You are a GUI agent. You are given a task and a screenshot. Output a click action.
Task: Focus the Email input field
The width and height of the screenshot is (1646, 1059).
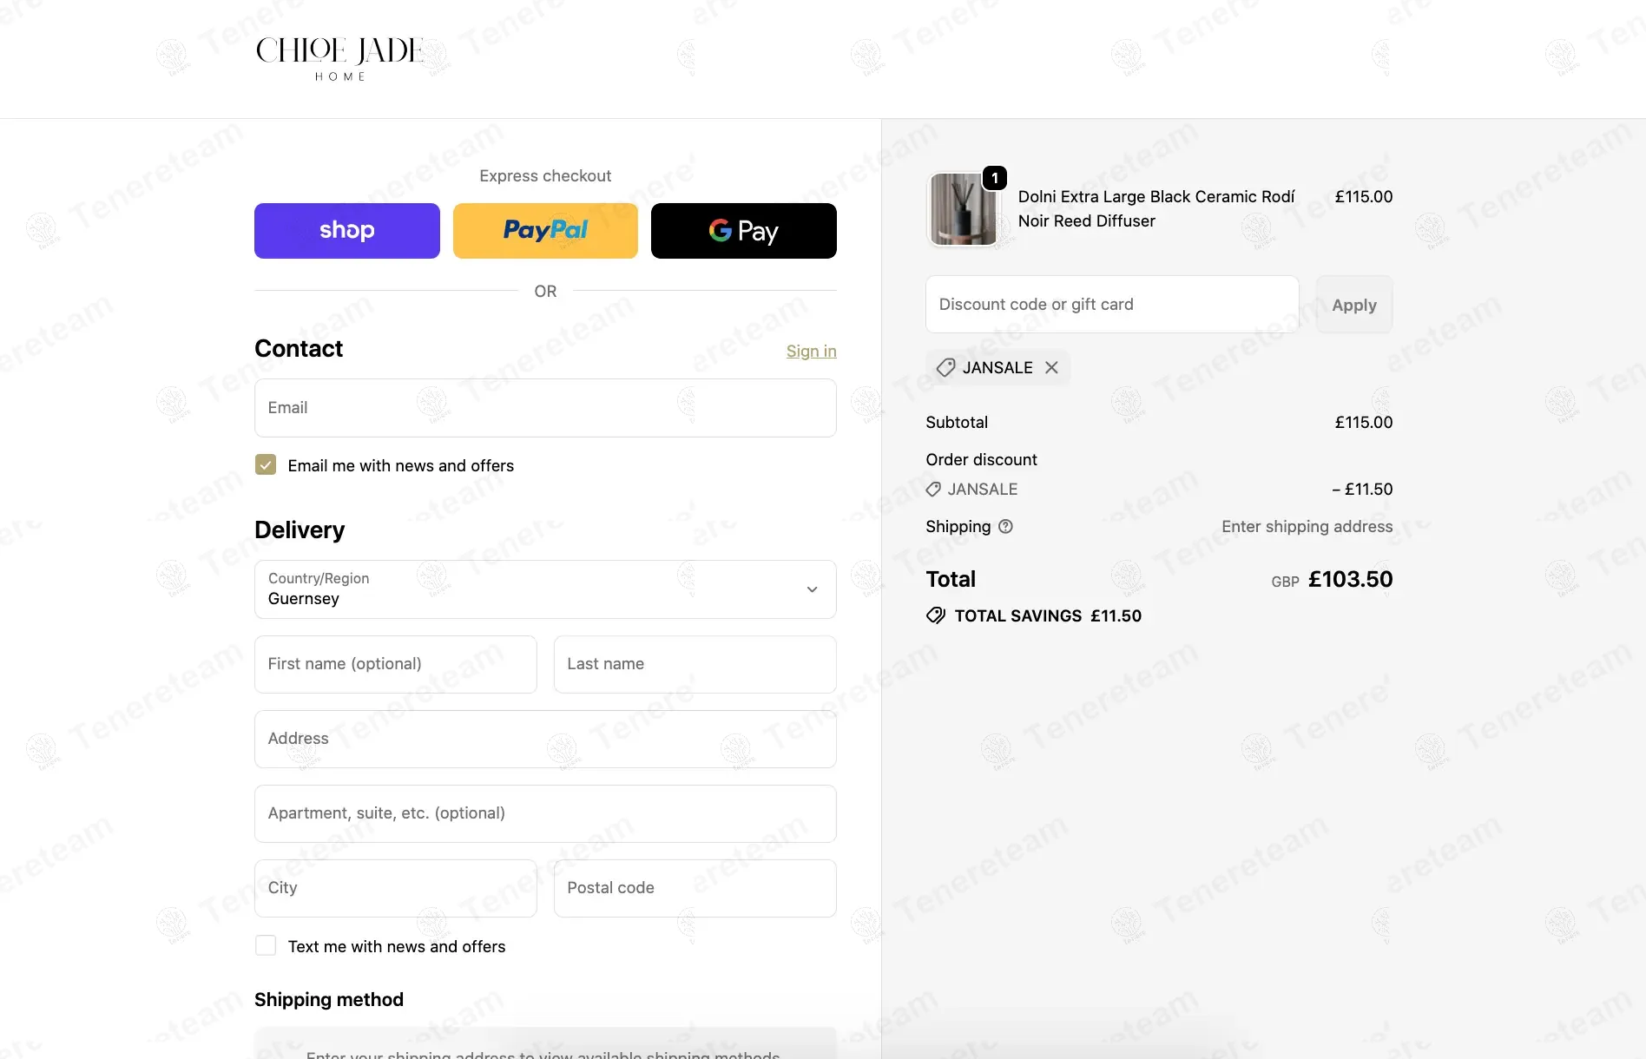click(545, 408)
